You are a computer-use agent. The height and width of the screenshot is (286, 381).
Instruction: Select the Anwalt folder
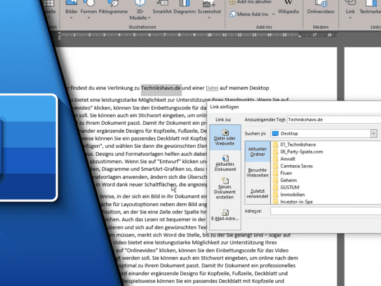pyautogui.click(x=288, y=159)
